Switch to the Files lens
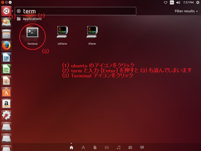 coord(95,148)
